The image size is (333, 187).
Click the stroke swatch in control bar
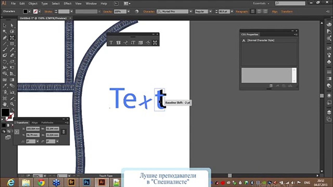point(35,12)
